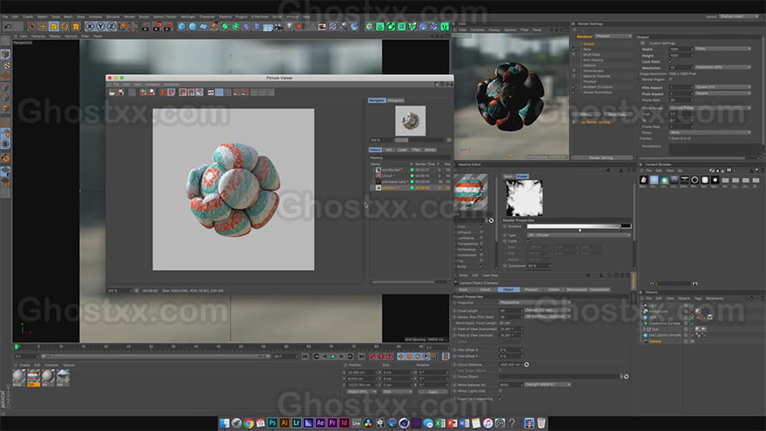Toggle the Reflectance channel checkbox
This screenshot has width=766, height=431.
click(481, 249)
